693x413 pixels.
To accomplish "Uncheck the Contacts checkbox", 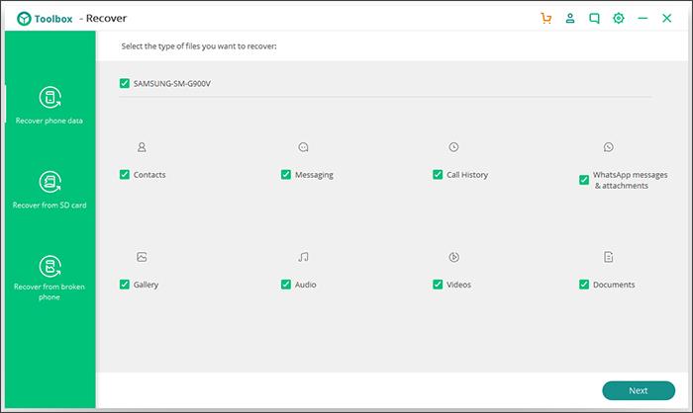I will [x=125, y=175].
